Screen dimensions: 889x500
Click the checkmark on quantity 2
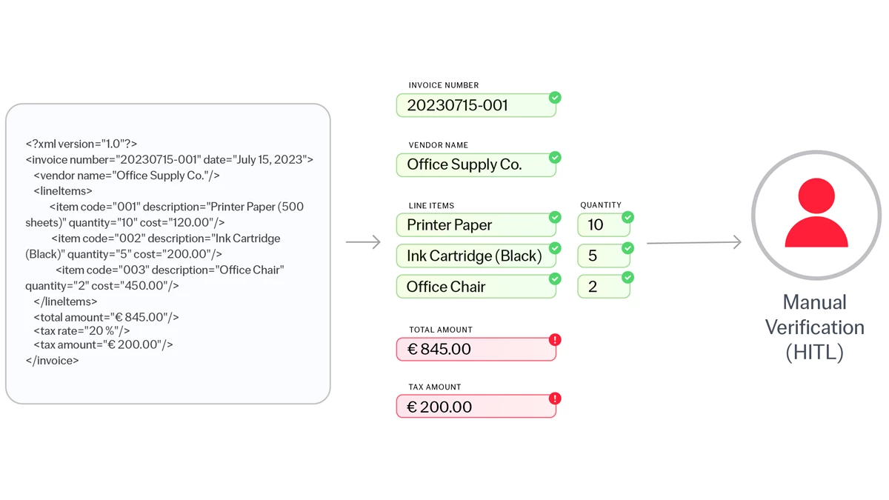tap(627, 278)
